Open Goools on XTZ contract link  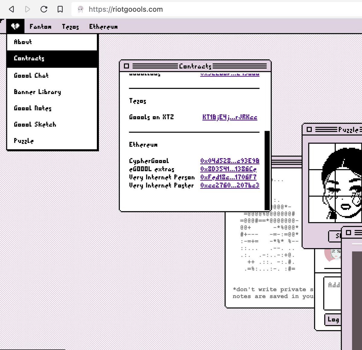[x=230, y=117]
